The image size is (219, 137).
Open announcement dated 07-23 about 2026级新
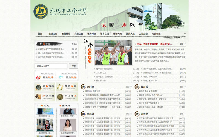pyautogui.click(x=51, y=53)
